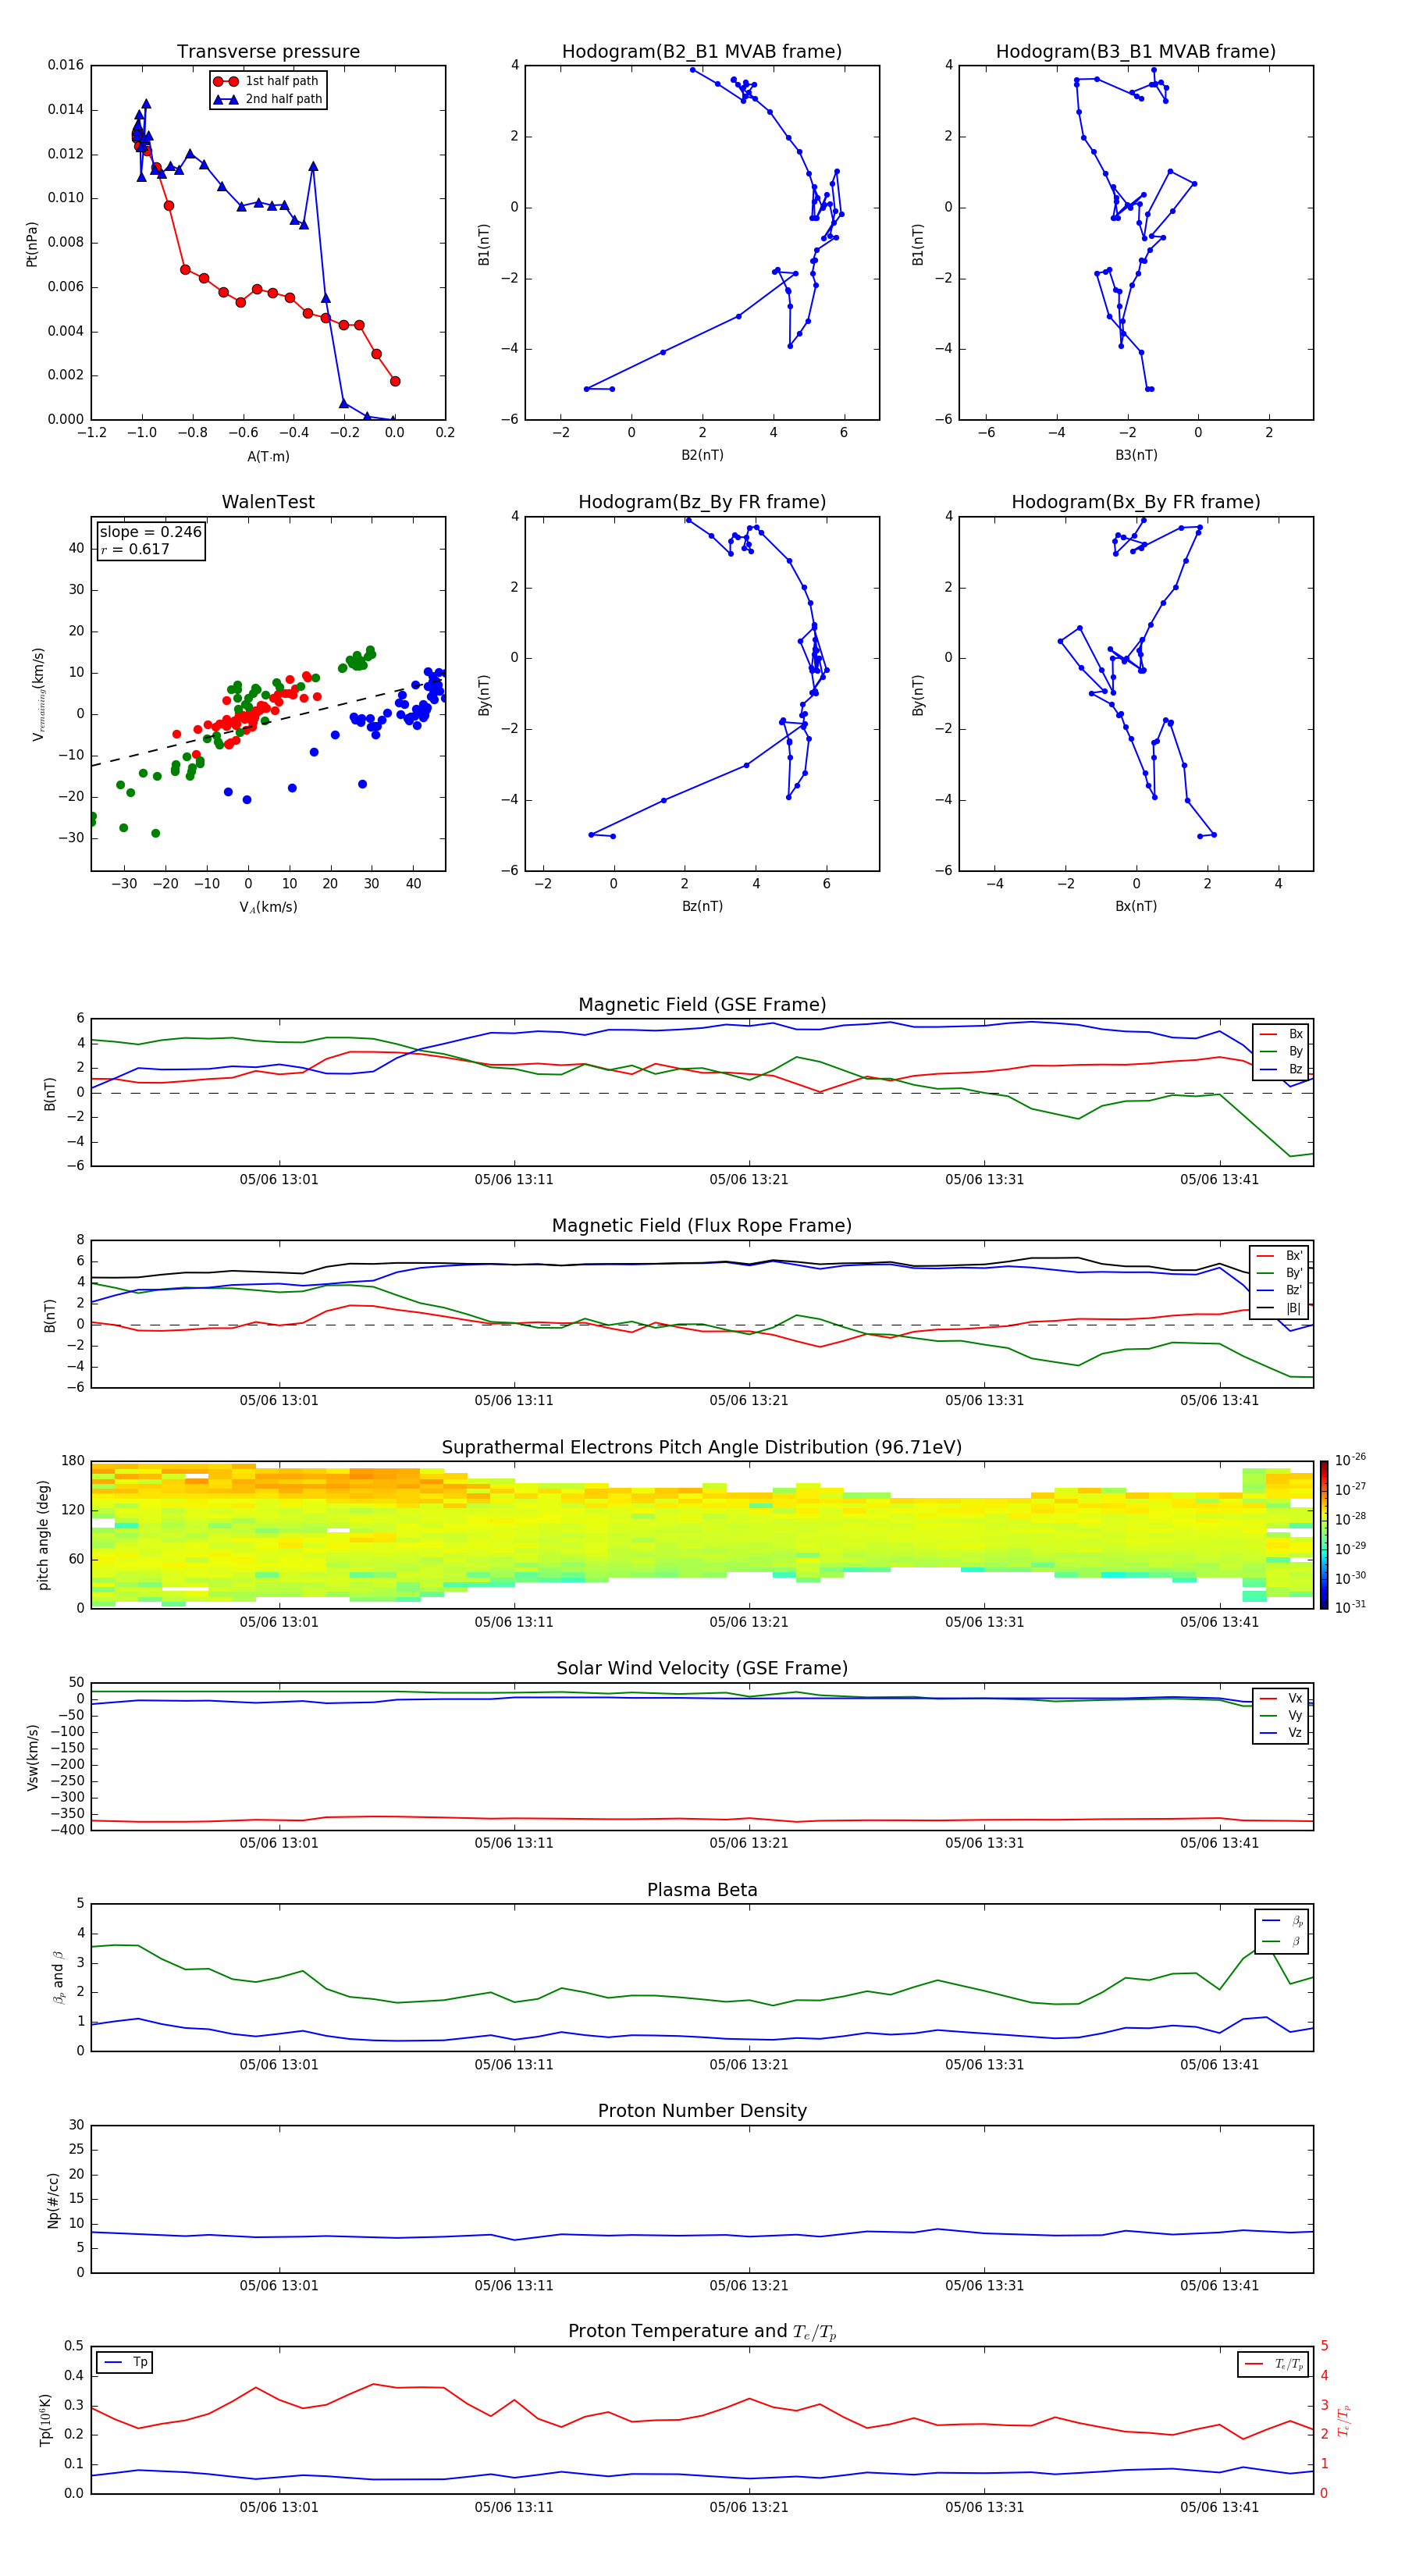Click the 'V_A(km/s)' axis label under WalenTest
The height and width of the screenshot is (2576, 1405).
(x=268, y=907)
